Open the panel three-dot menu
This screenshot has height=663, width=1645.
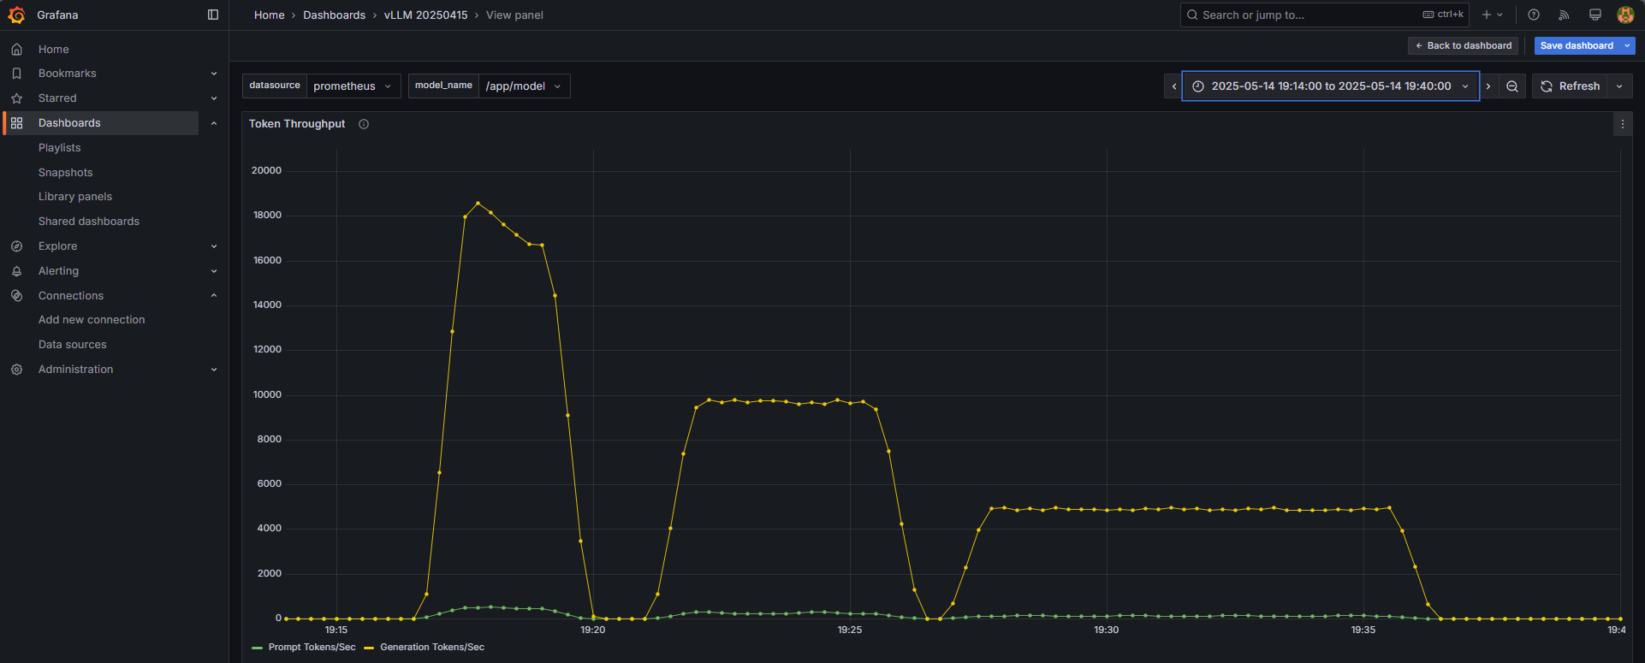pyautogui.click(x=1622, y=124)
